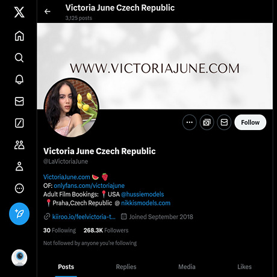View the 268.3K Followers list

pos(106,230)
